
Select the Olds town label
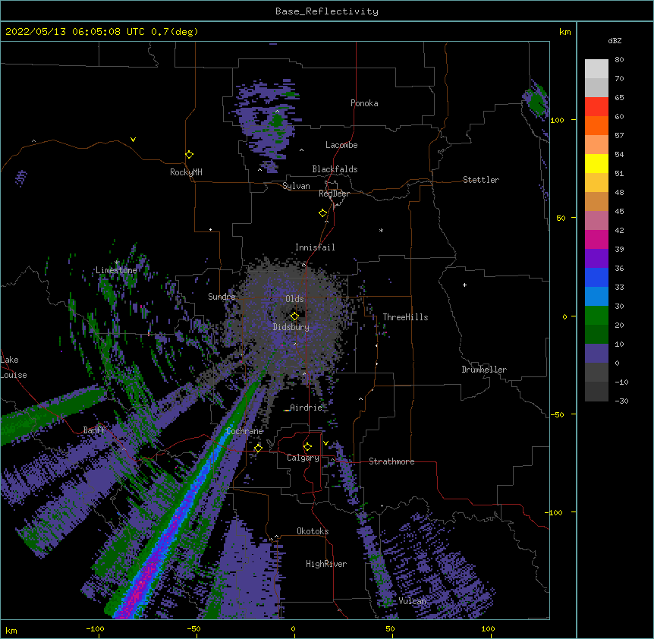coord(294,299)
